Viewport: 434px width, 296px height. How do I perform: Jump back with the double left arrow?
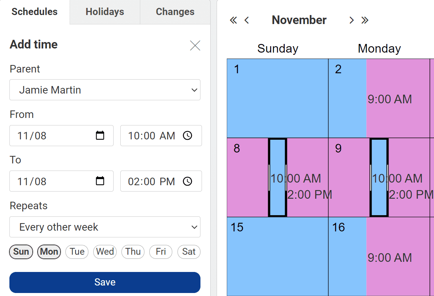coord(233,20)
